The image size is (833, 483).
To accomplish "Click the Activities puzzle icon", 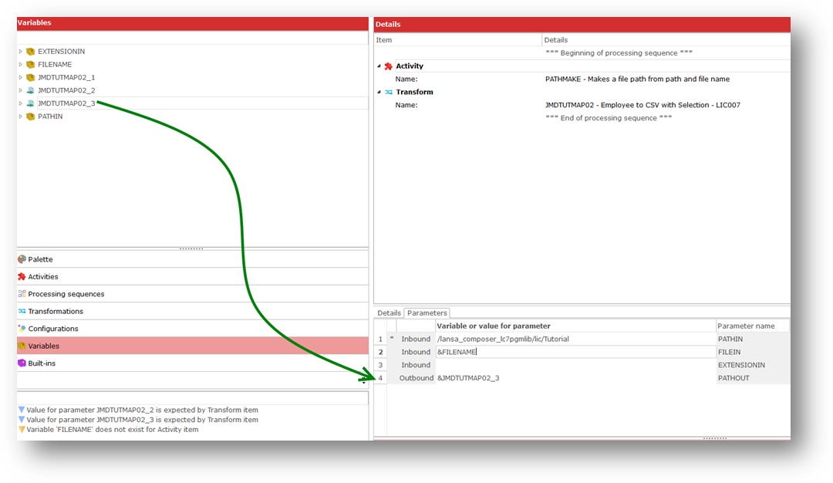I will [x=22, y=277].
